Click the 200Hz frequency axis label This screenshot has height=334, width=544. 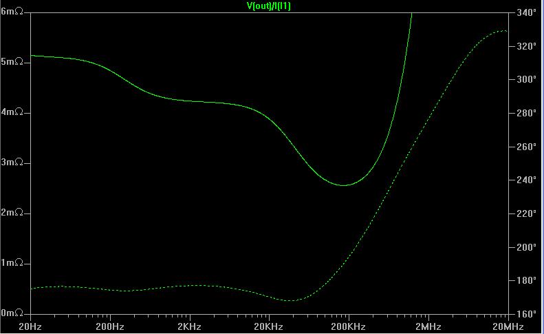[x=110, y=326]
